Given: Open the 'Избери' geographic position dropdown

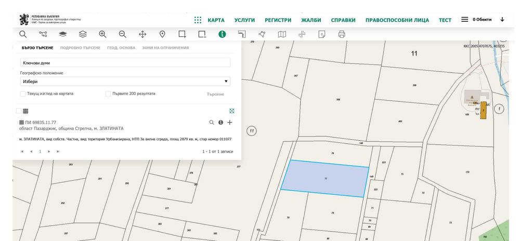Looking at the screenshot, I should click(x=125, y=82).
